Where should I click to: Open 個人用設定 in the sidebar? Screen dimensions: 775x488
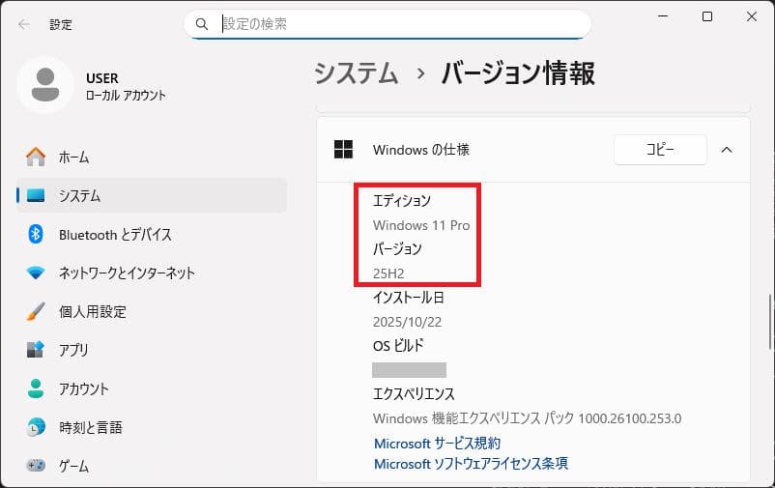click(x=152, y=311)
